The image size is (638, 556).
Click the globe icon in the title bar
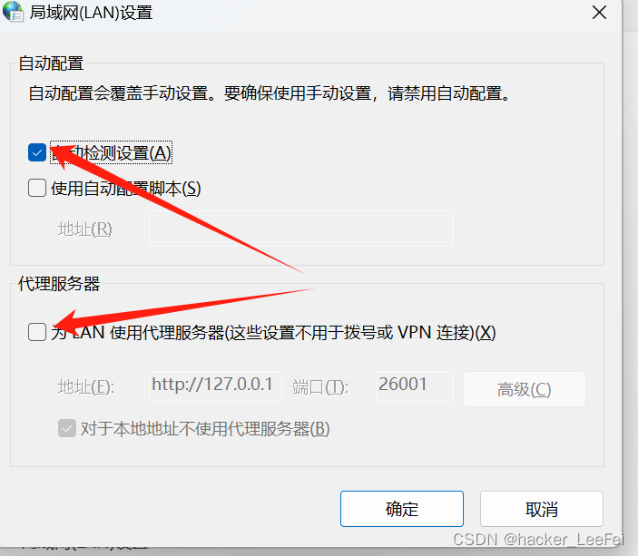[13, 12]
